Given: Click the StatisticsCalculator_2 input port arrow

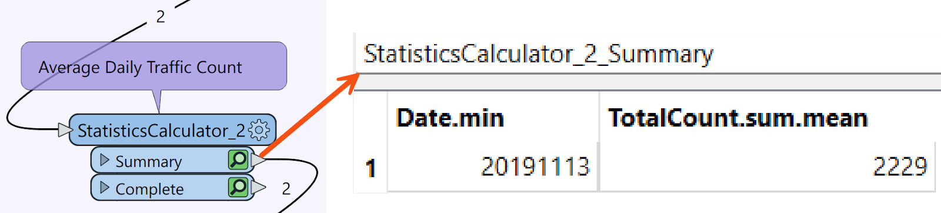Looking at the screenshot, I should point(65,129).
